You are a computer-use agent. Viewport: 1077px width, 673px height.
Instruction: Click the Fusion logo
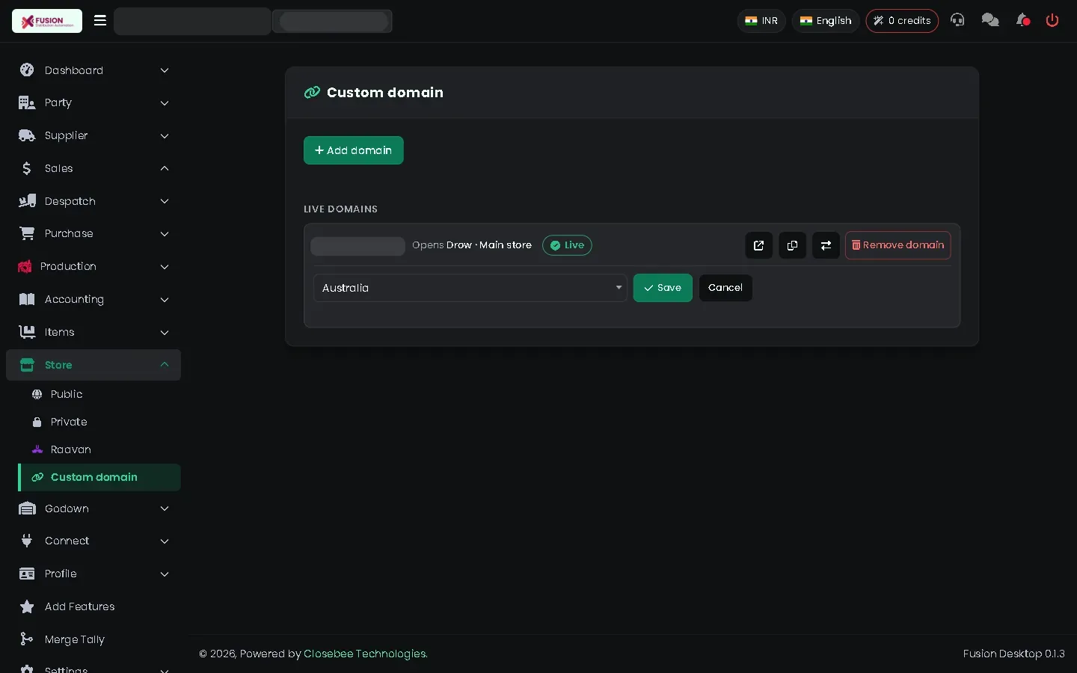(x=47, y=21)
